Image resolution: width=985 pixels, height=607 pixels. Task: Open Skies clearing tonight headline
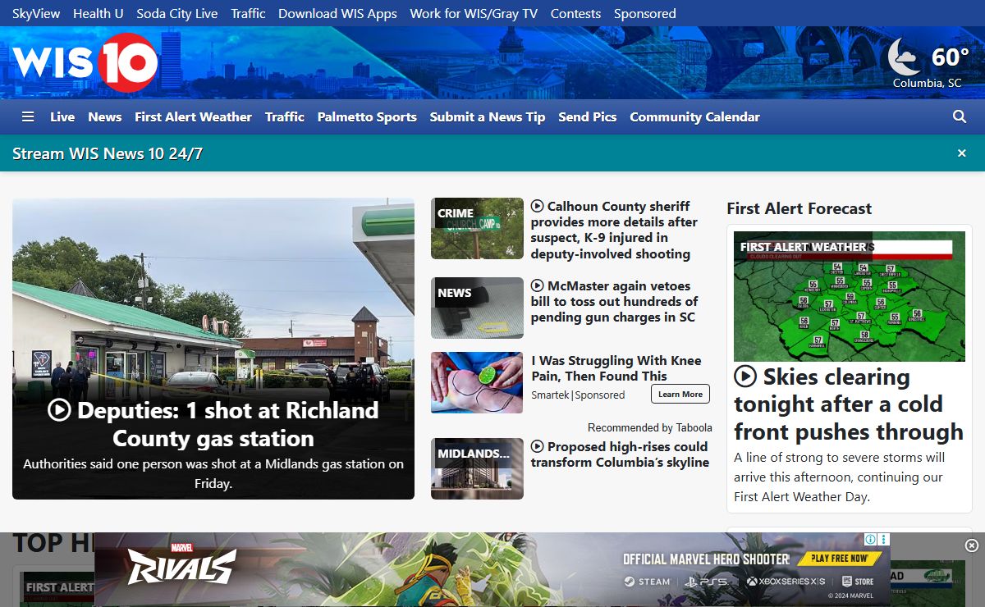pos(849,404)
